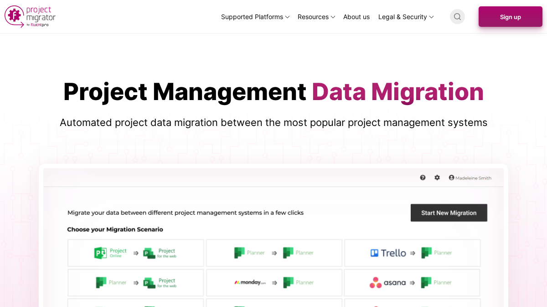
Task: Click Start New Migration button
Action: pyautogui.click(x=449, y=213)
